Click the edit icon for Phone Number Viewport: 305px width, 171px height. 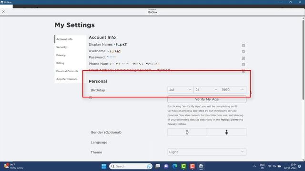point(244,65)
